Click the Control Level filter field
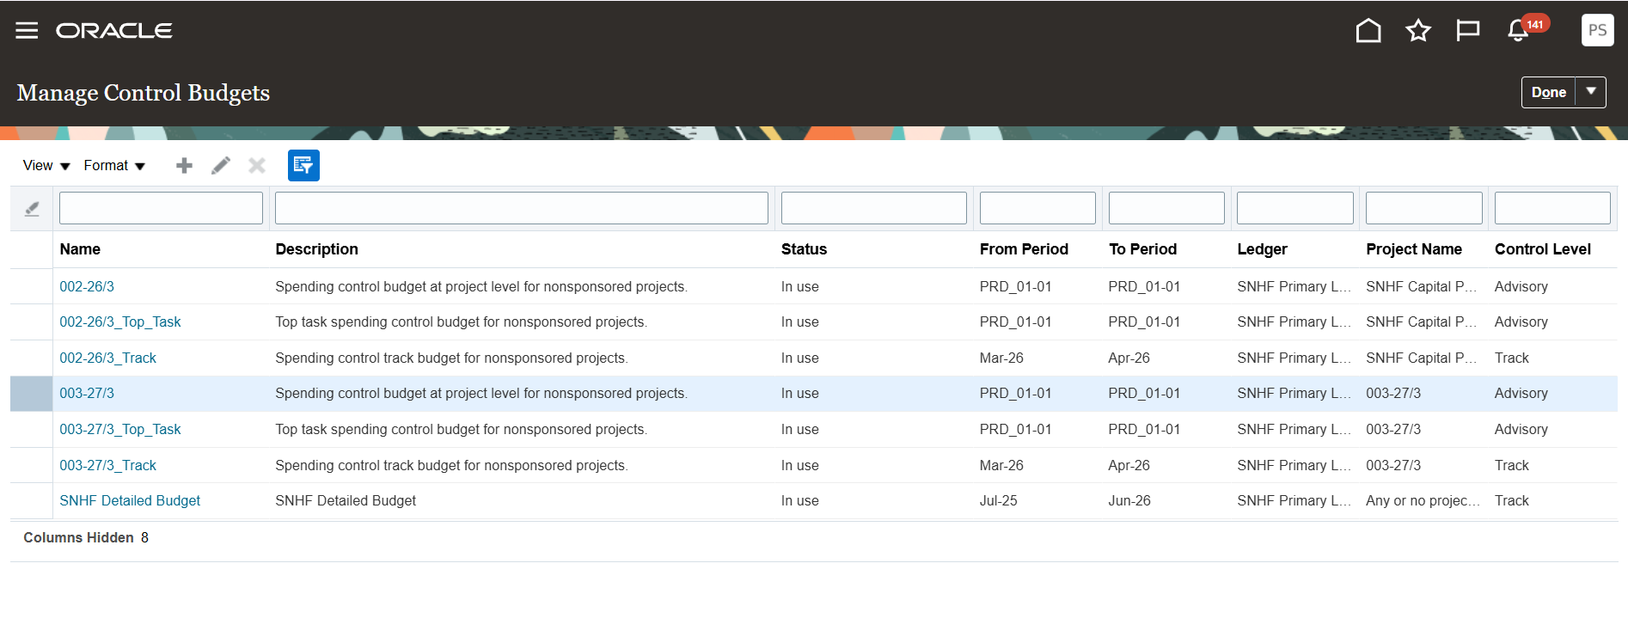 coord(1552,208)
